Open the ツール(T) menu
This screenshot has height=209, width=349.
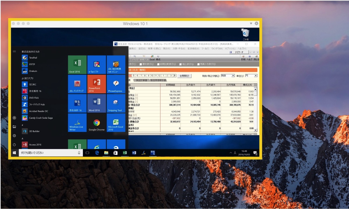[205, 48]
